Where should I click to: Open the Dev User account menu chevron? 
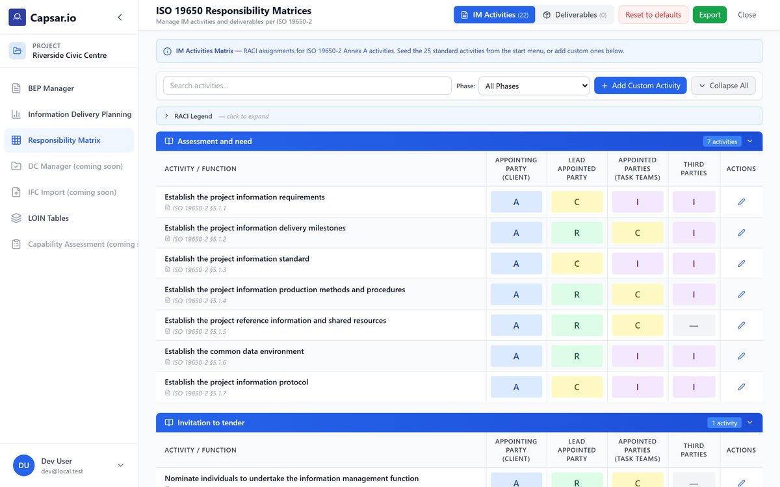[120, 465]
